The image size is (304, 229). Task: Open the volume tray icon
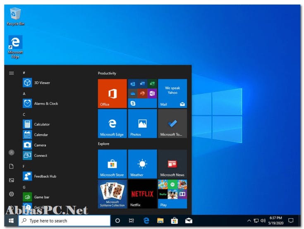pyautogui.click(x=263, y=220)
